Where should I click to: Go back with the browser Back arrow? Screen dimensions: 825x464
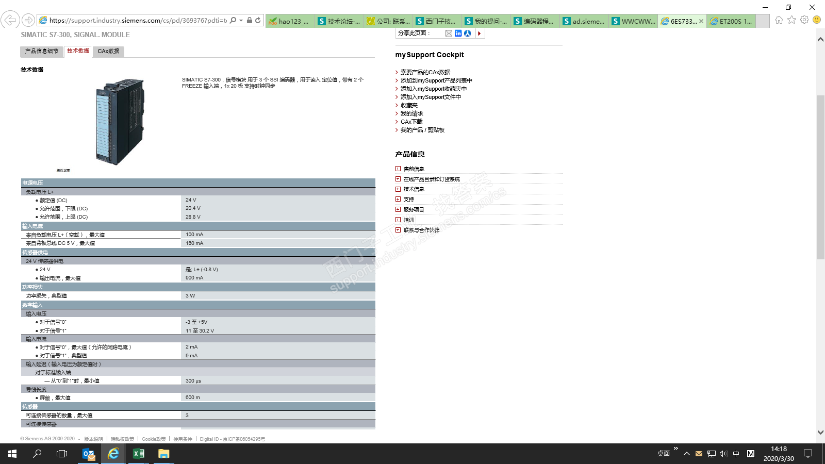[10, 20]
